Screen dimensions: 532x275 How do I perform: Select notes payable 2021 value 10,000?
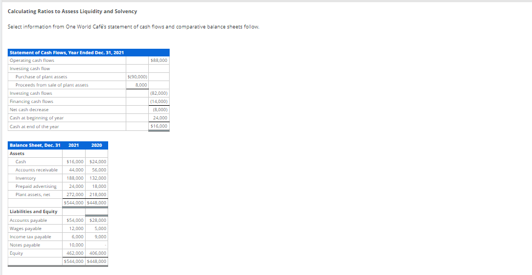(x=76, y=245)
